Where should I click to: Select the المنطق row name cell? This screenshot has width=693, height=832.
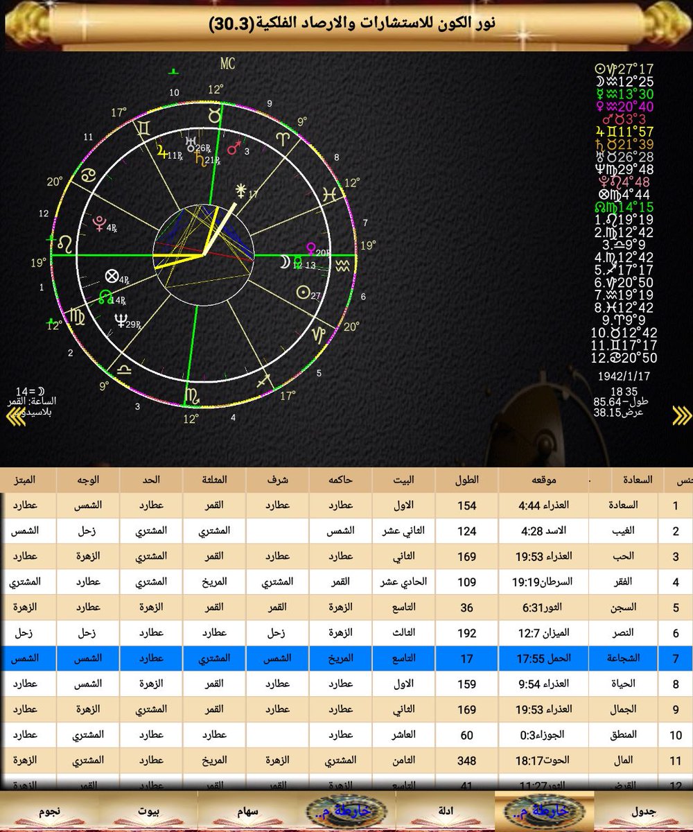(624, 735)
